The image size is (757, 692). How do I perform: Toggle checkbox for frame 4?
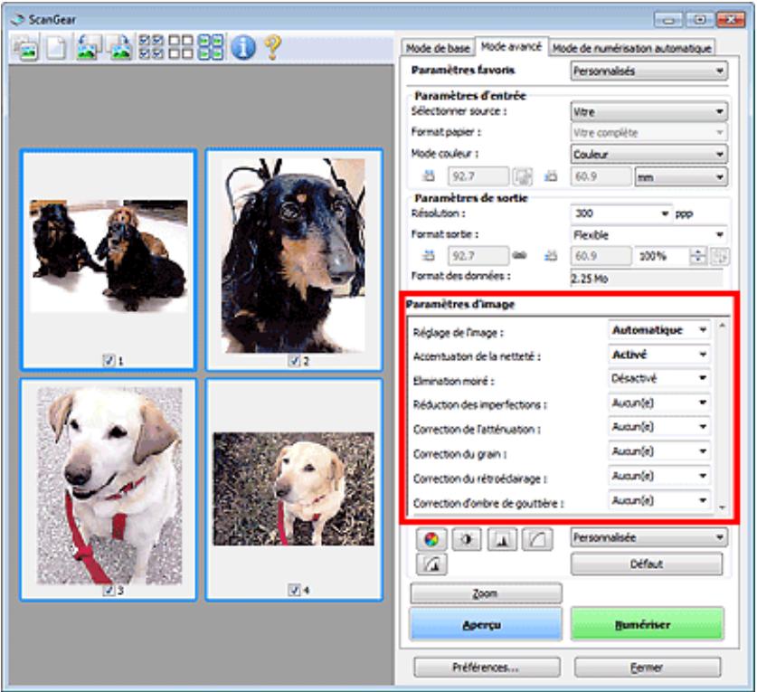(x=294, y=590)
